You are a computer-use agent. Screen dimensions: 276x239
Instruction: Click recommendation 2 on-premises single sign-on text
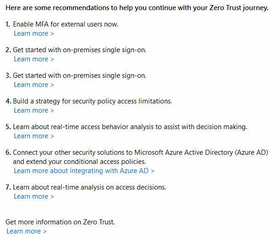coord(80,50)
